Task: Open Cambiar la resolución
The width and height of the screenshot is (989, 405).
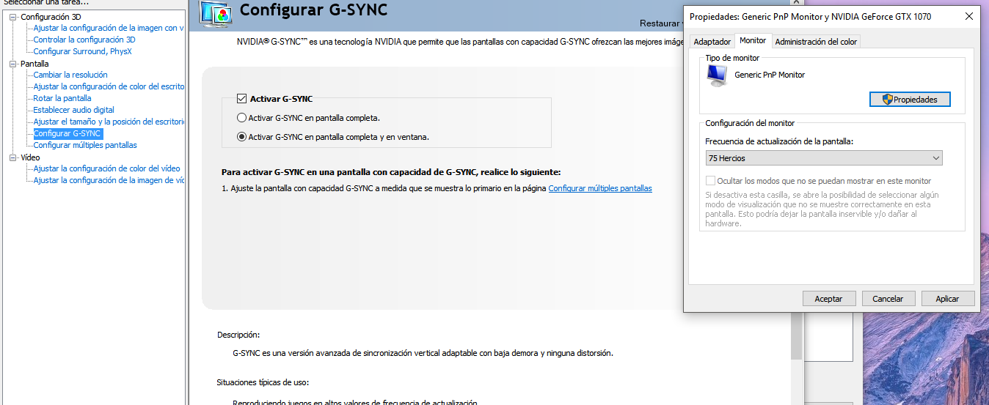Action: click(x=70, y=75)
